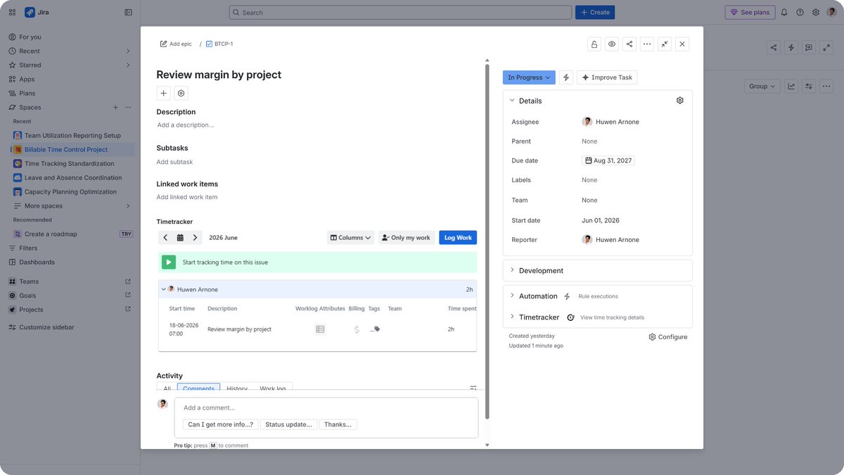Expand the Development section

pos(512,270)
